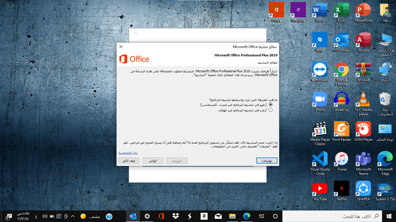Image resolution: width=396 pixels, height=222 pixels.
Task: Open Settings gear on taskbar
Action: click(147, 216)
